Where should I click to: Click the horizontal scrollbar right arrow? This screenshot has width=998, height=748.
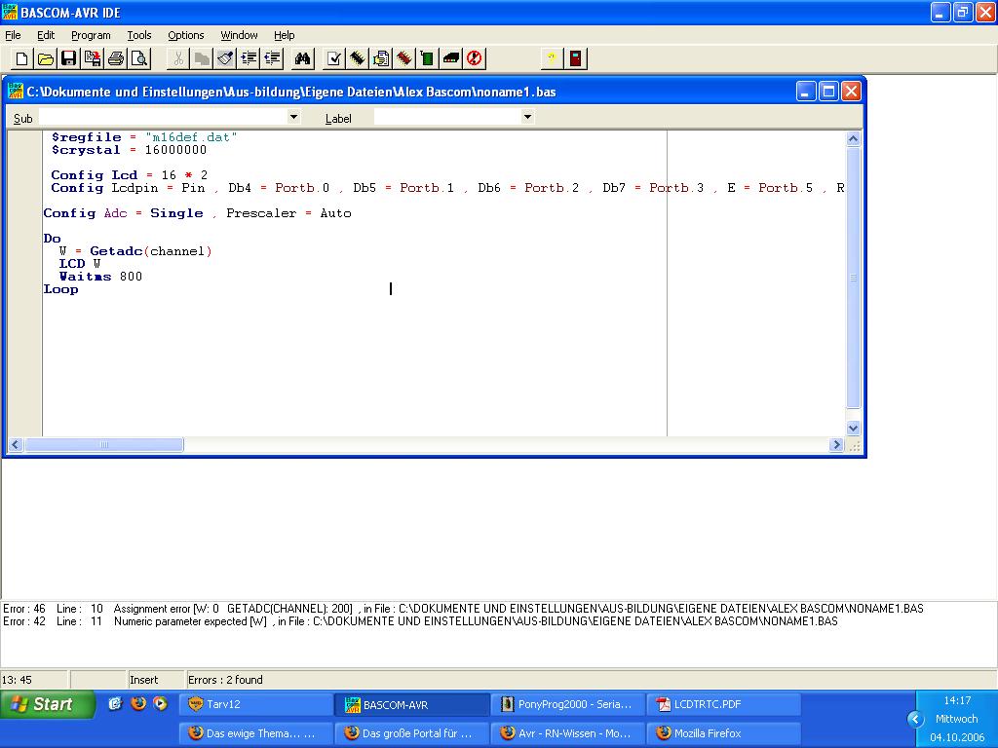(x=837, y=444)
